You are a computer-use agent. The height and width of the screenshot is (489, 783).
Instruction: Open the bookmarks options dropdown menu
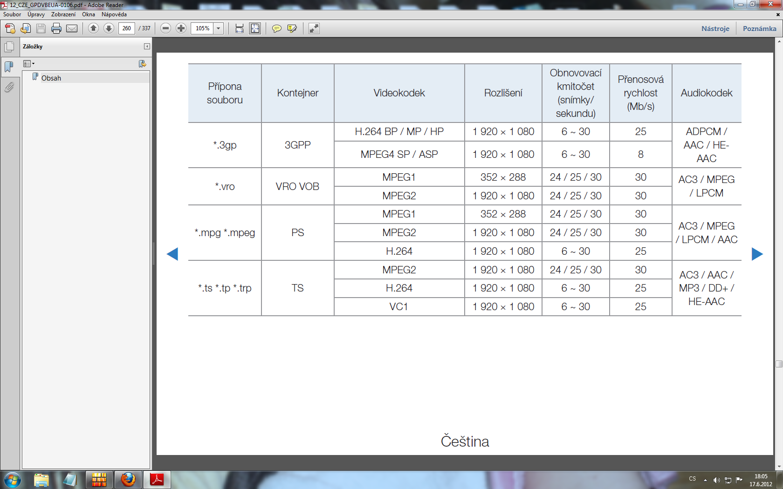tap(29, 64)
